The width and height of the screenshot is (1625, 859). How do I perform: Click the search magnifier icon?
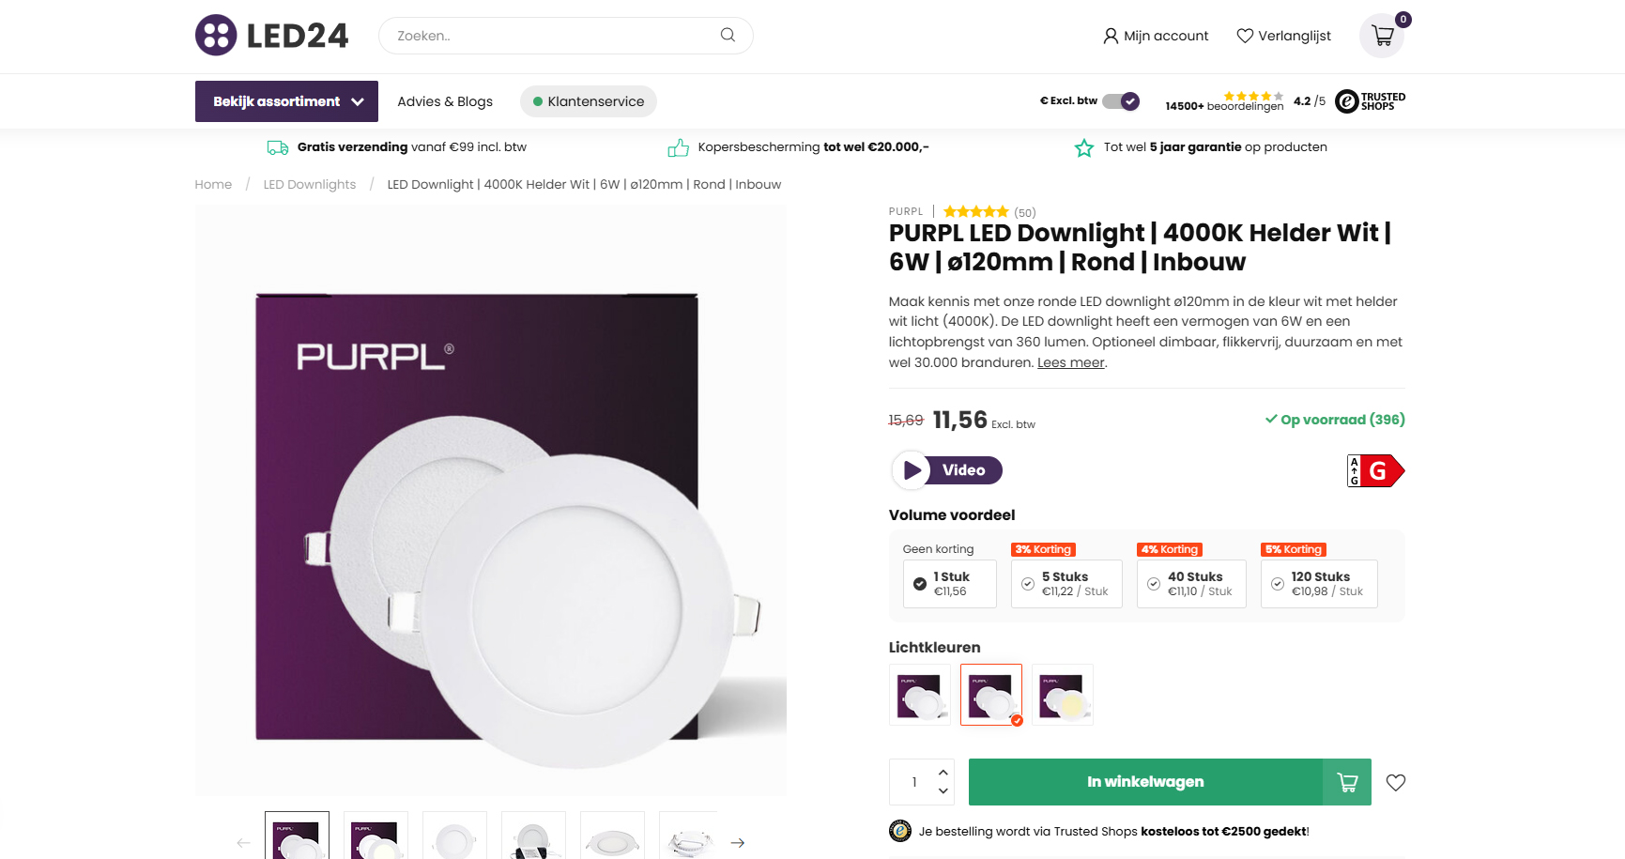(728, 35)
